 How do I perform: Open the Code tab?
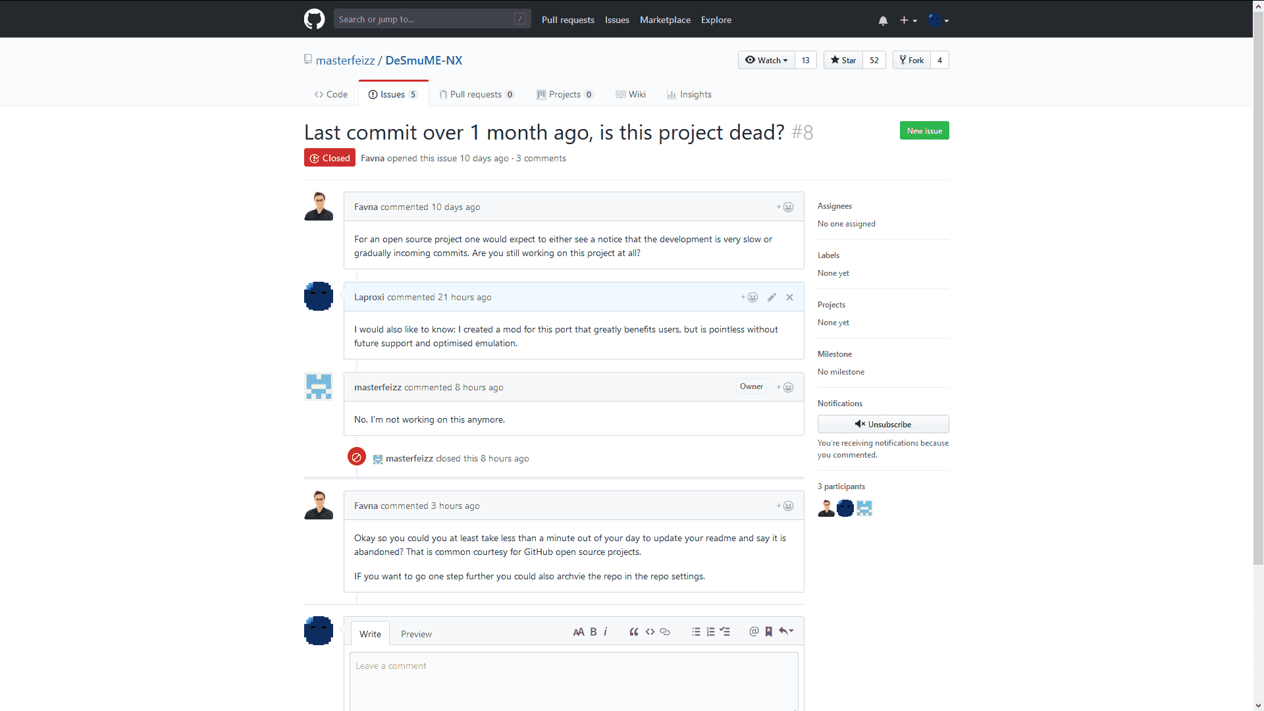coord(331,94)
